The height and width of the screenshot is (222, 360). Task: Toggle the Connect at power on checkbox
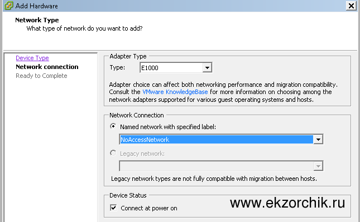coord(113,208)
